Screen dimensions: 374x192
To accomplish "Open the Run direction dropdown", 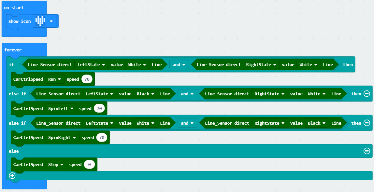I will coord(55,79).
